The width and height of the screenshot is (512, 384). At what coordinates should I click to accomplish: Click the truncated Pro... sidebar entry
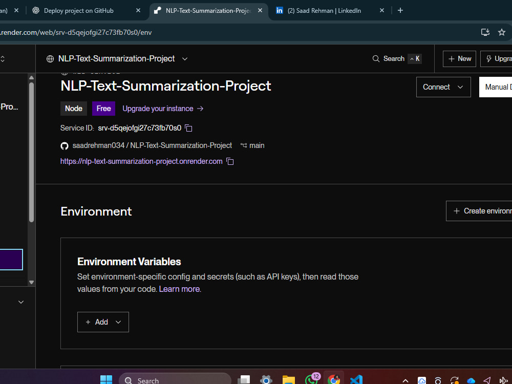9,107
